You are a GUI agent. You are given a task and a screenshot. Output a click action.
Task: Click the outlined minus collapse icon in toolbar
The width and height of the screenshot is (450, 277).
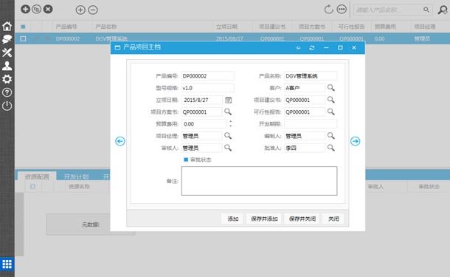[x=93, y=10]
